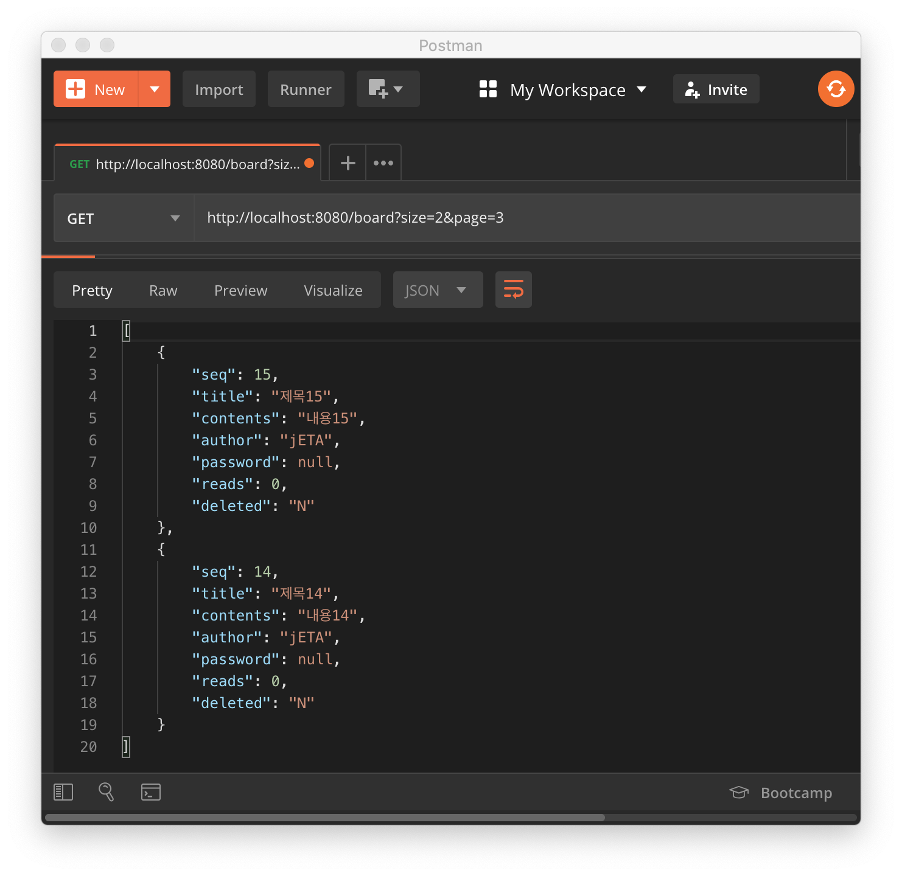This screenshot has width=902, height=876.
Task: Open the GET method dropdown
Action: coord(124,218)
